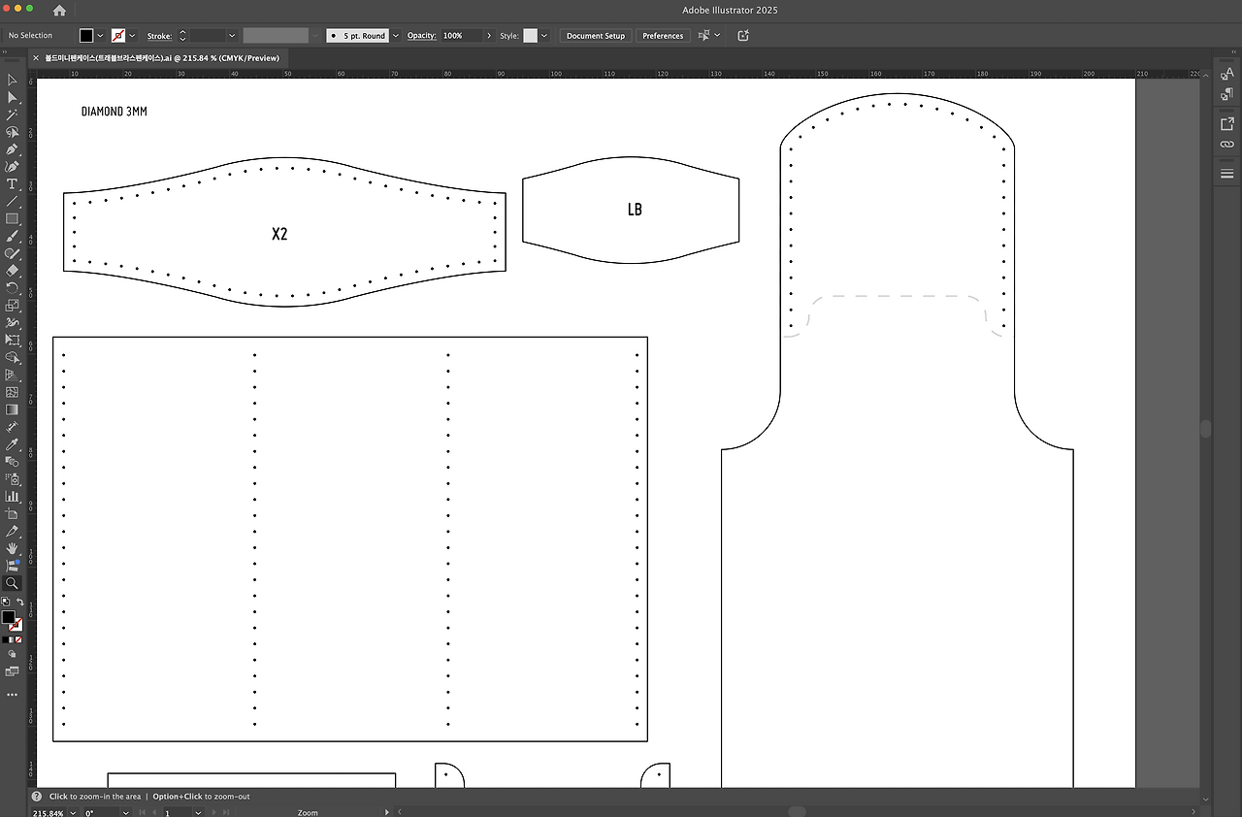
Task: Pick the Eyedropper tool
Action: click(13, 444)
